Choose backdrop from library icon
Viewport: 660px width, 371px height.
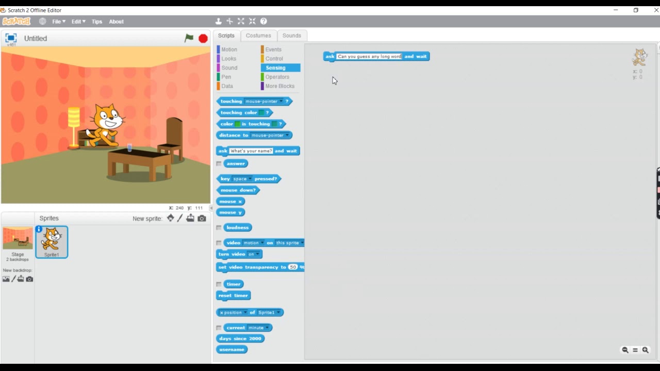point(6,279)
